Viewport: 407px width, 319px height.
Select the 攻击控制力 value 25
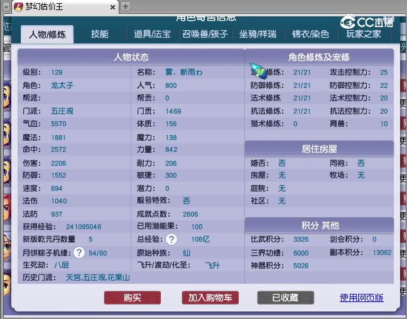[384, 72]
